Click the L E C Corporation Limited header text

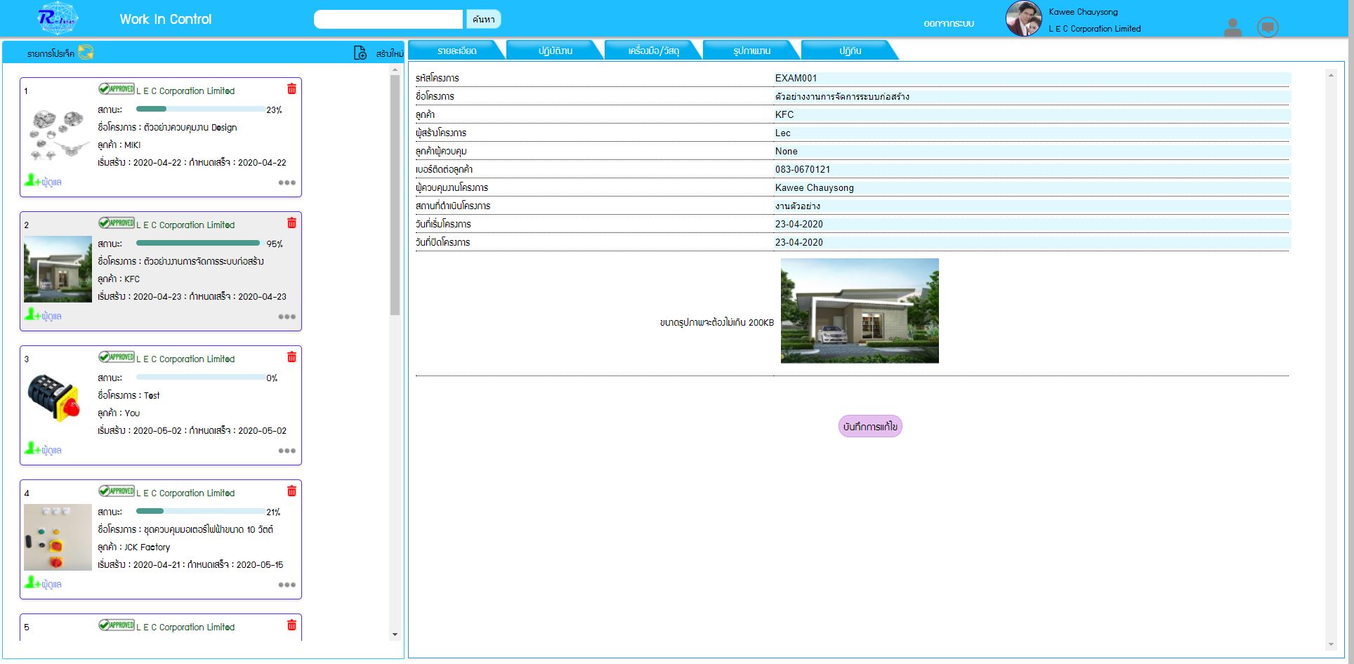(x=1094, y=29)
